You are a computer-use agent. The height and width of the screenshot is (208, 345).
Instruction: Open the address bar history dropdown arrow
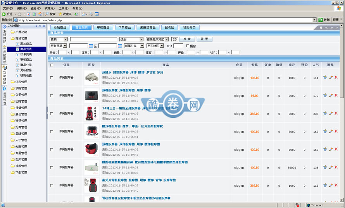[x=314, y=20]
